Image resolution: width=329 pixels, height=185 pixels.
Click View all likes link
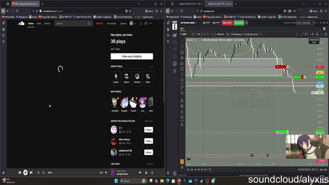(x=150, y=164)
